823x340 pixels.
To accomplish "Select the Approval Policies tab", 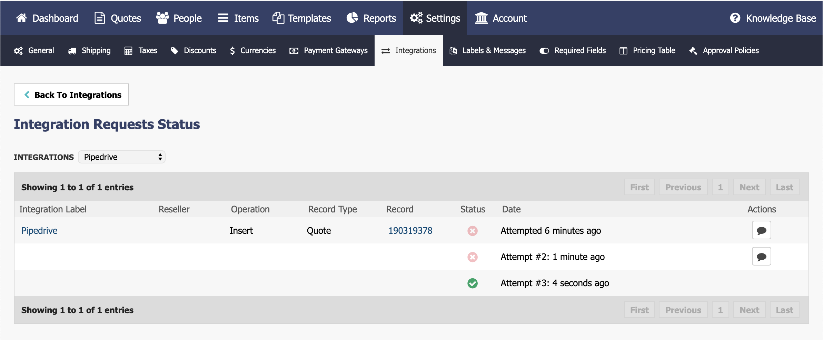I will pyautogui.click(x=724, y=51).
